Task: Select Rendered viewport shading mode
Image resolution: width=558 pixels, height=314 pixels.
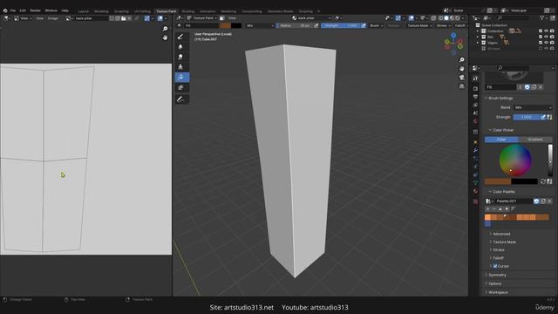Action: coord(458,17)
